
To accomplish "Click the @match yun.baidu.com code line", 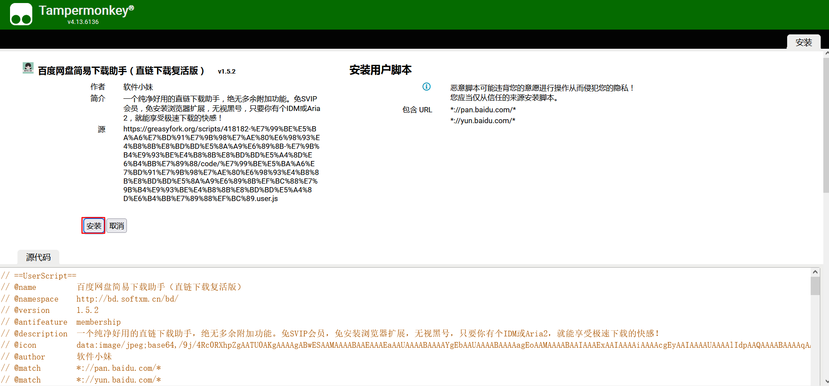I will pos(81,379).
